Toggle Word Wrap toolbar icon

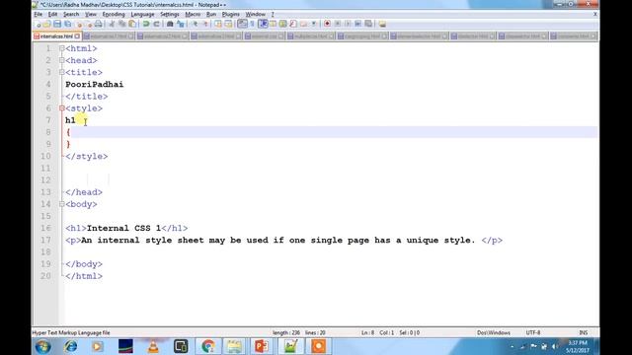coord(242,24)
